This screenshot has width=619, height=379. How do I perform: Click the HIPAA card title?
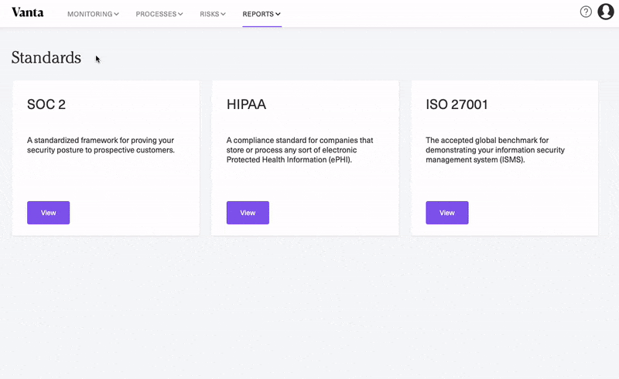[246, 104]
